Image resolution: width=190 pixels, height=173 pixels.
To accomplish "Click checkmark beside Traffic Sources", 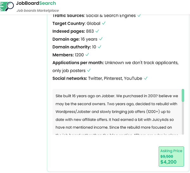I will 139,15.
